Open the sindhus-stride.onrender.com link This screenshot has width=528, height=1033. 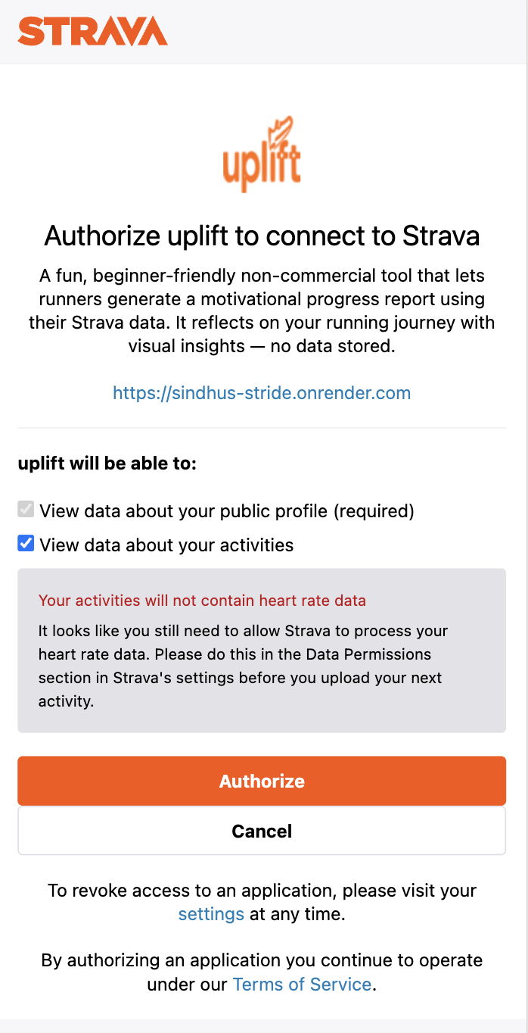pyautogui.click(x=262, y=393)
